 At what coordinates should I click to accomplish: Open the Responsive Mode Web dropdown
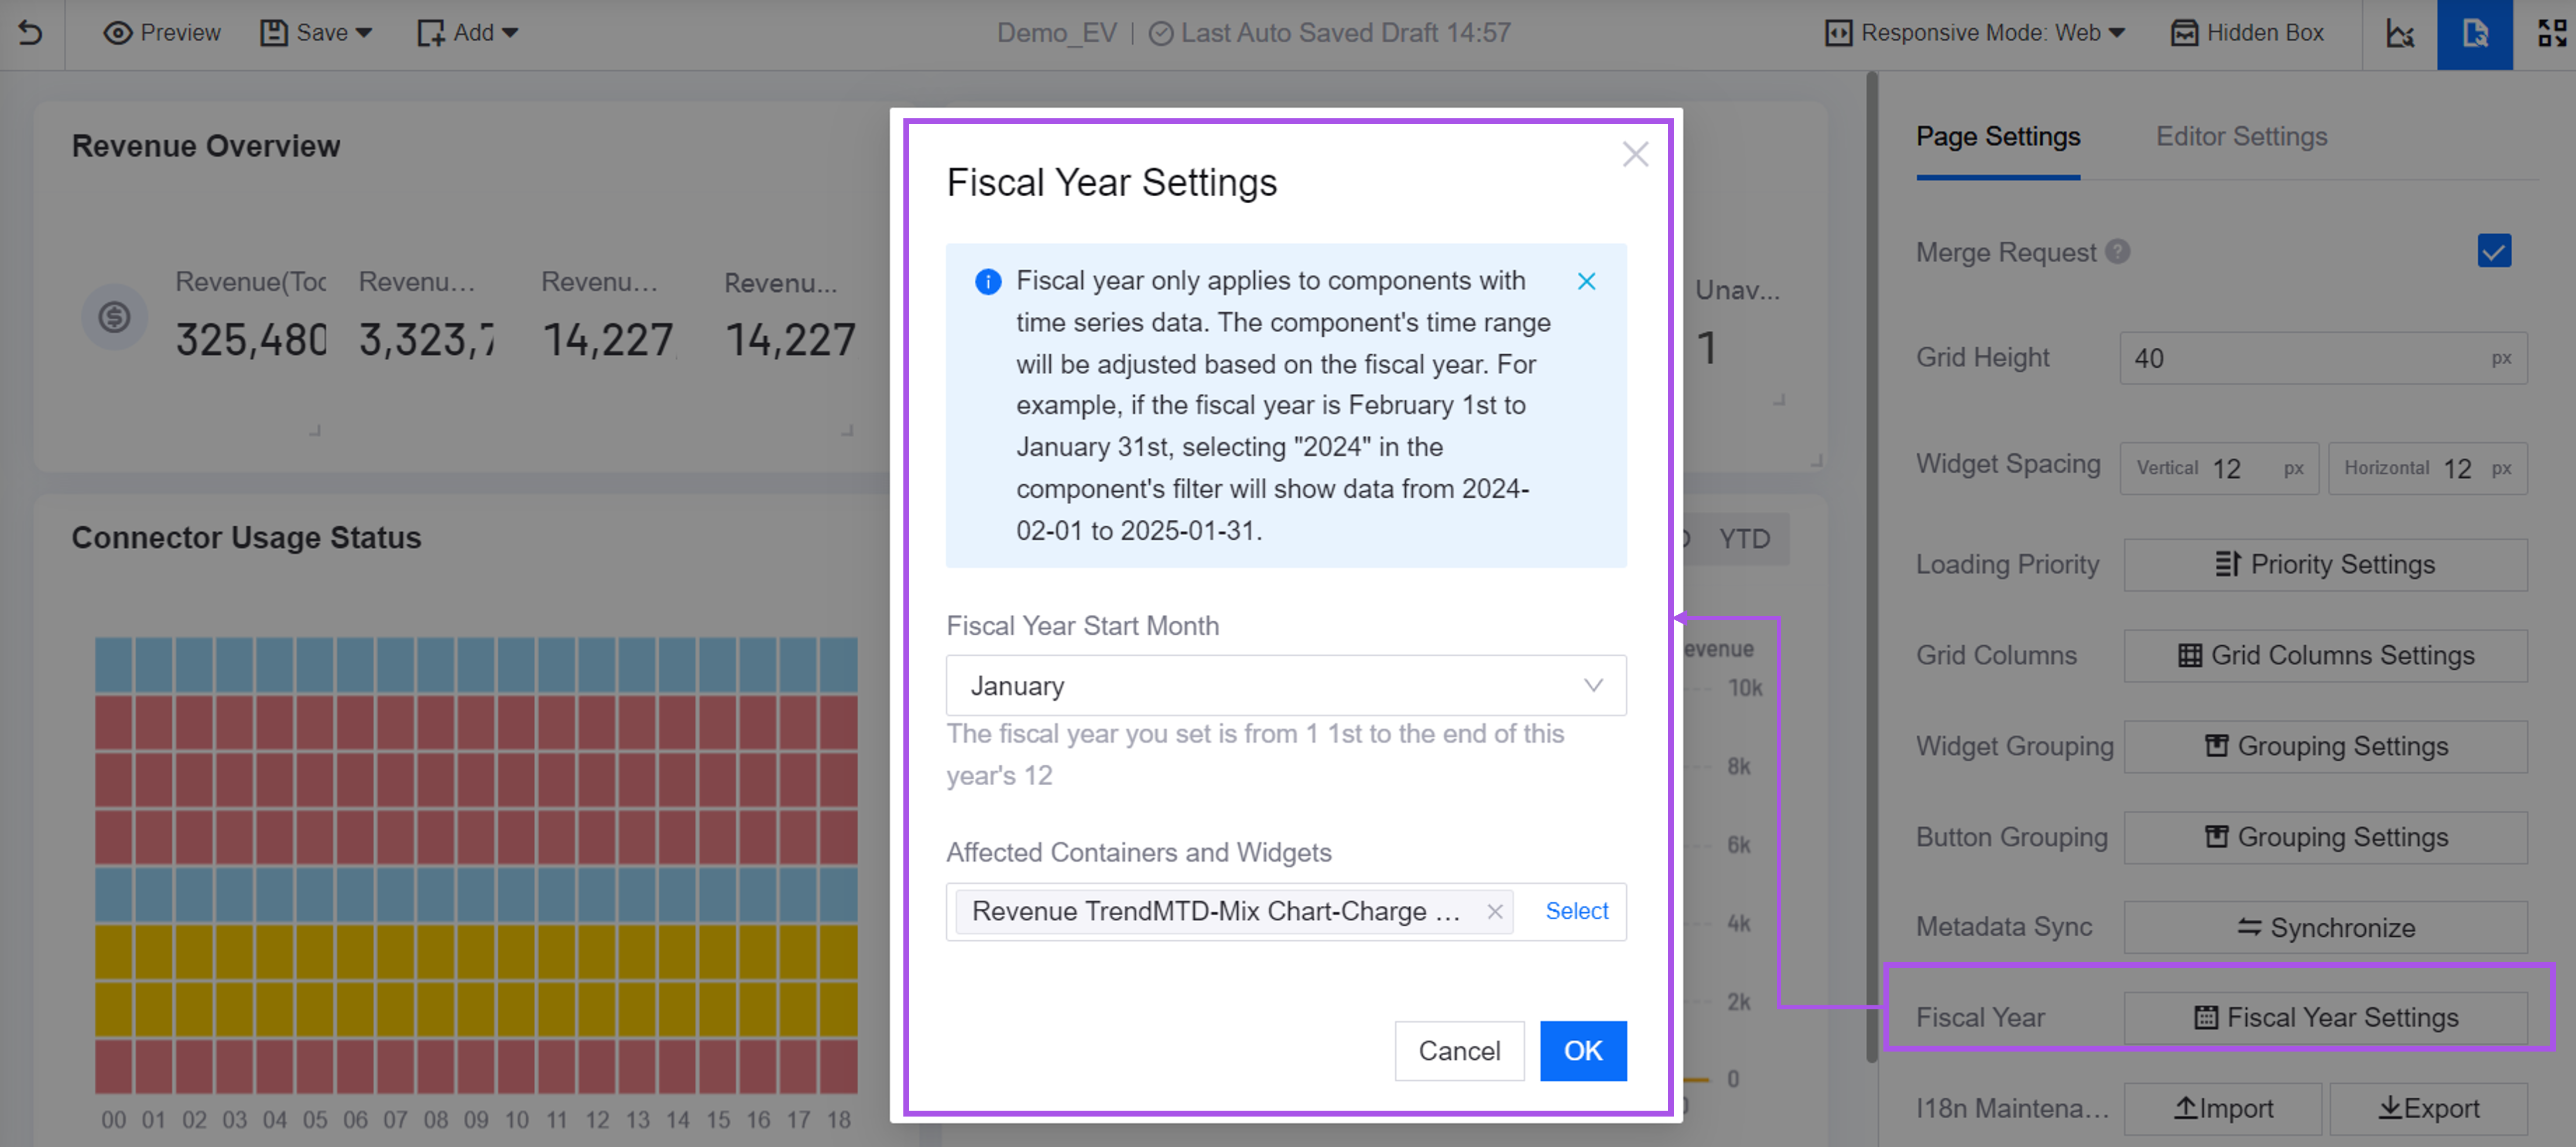point(1975,33)
